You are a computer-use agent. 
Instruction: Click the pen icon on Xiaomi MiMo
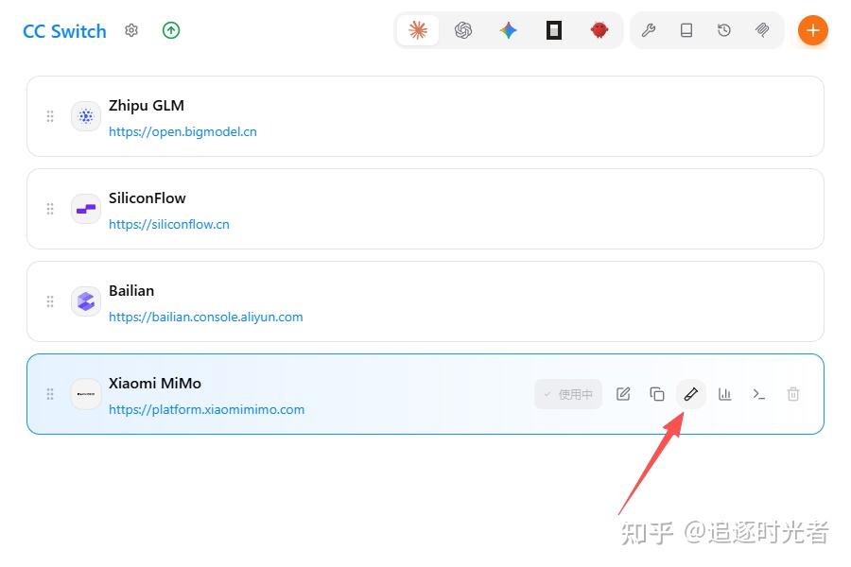point(691,394)
